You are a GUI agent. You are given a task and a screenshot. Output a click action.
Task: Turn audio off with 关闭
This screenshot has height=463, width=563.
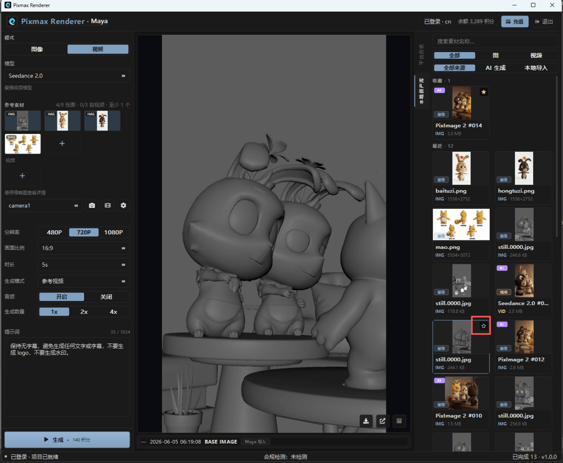point(106,297)
